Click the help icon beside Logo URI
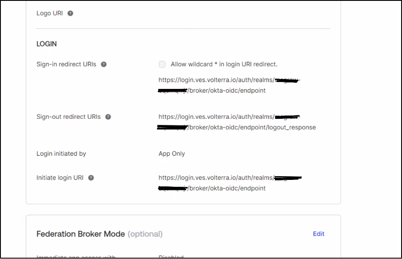This screenshot has height=259, width=402. [x=70, y=13]
